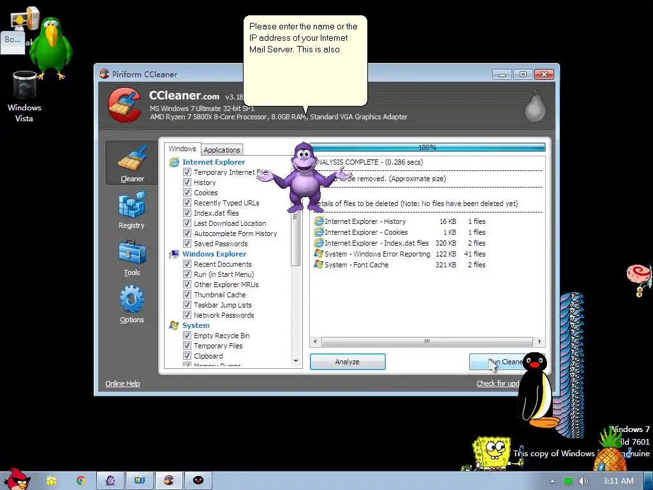Screen dimensions: 653x490
Task: Open the Registry section
Action: [131, 211]
